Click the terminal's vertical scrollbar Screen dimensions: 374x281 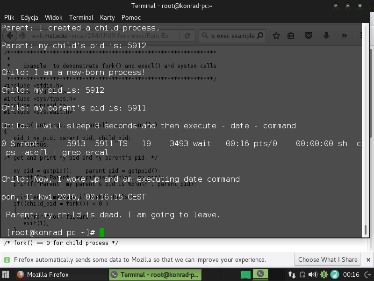coord(366,229)
